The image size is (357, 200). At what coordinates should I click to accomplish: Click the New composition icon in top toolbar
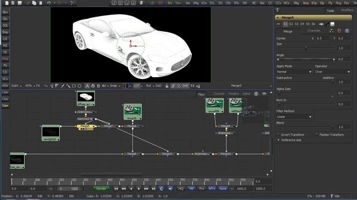coord(7,3)
